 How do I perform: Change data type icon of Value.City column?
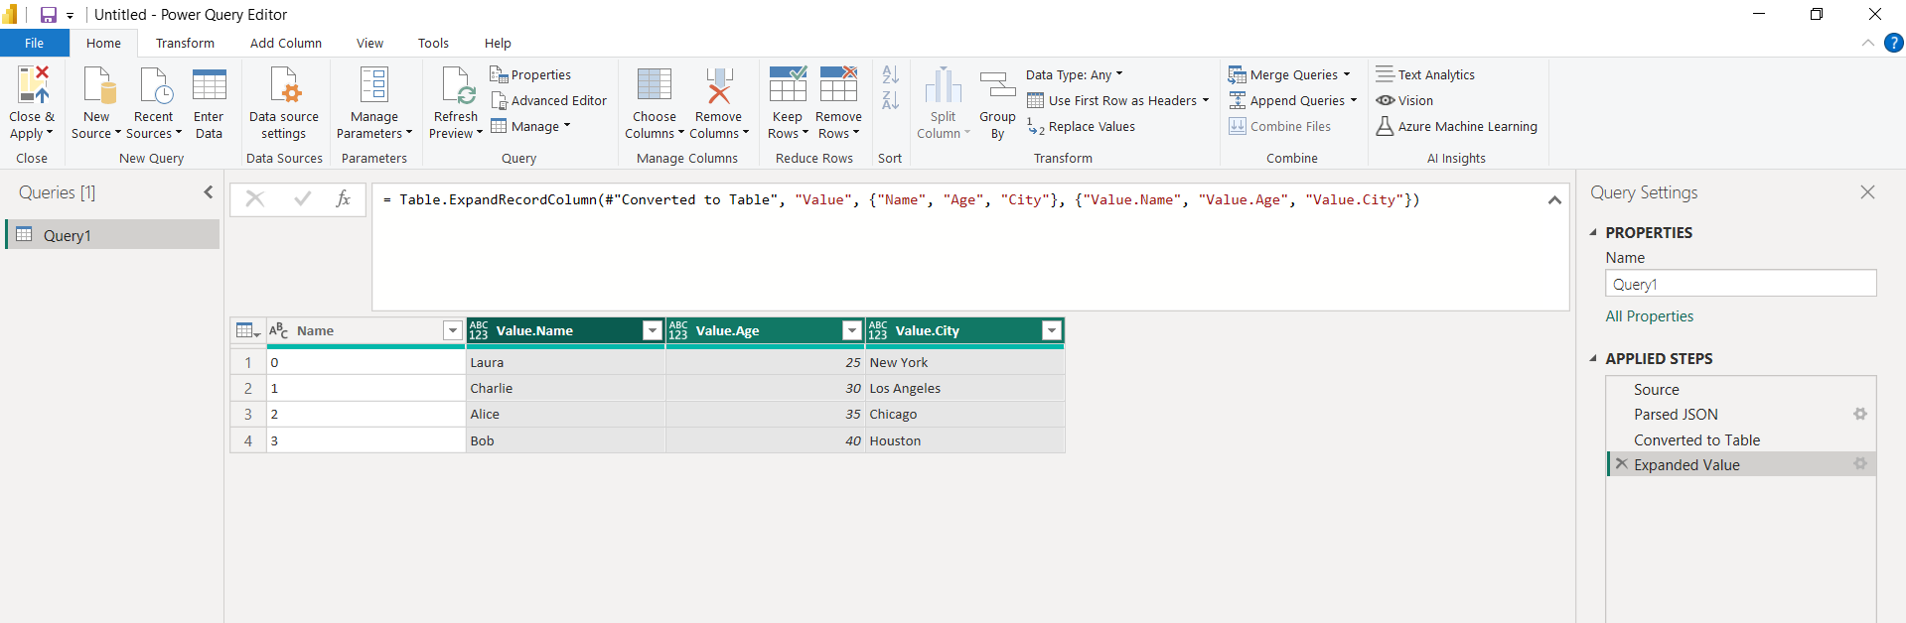point(878,330)
